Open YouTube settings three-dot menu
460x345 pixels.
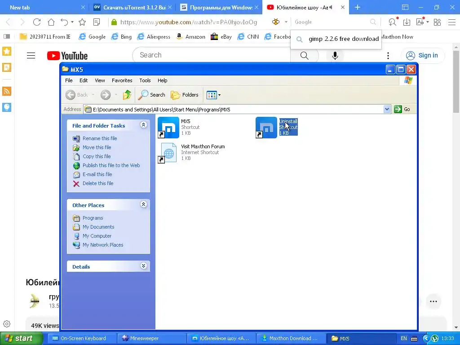[x=388, y=55]
